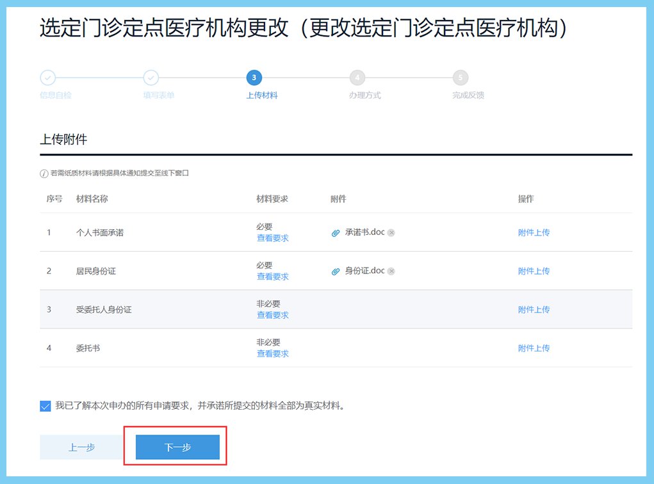Click the 个人书面承诺 material name
This screenshot has height=484, width=654.
coord(100,232)
